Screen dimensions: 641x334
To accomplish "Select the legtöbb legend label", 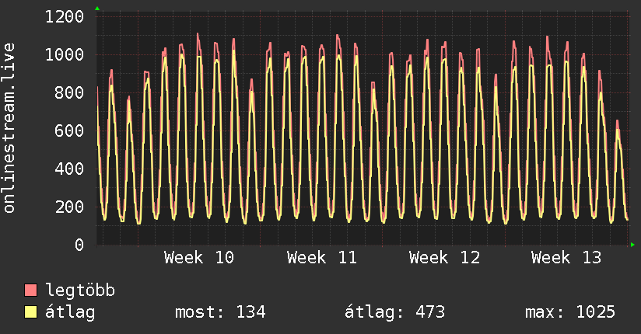I will point(81,291).
